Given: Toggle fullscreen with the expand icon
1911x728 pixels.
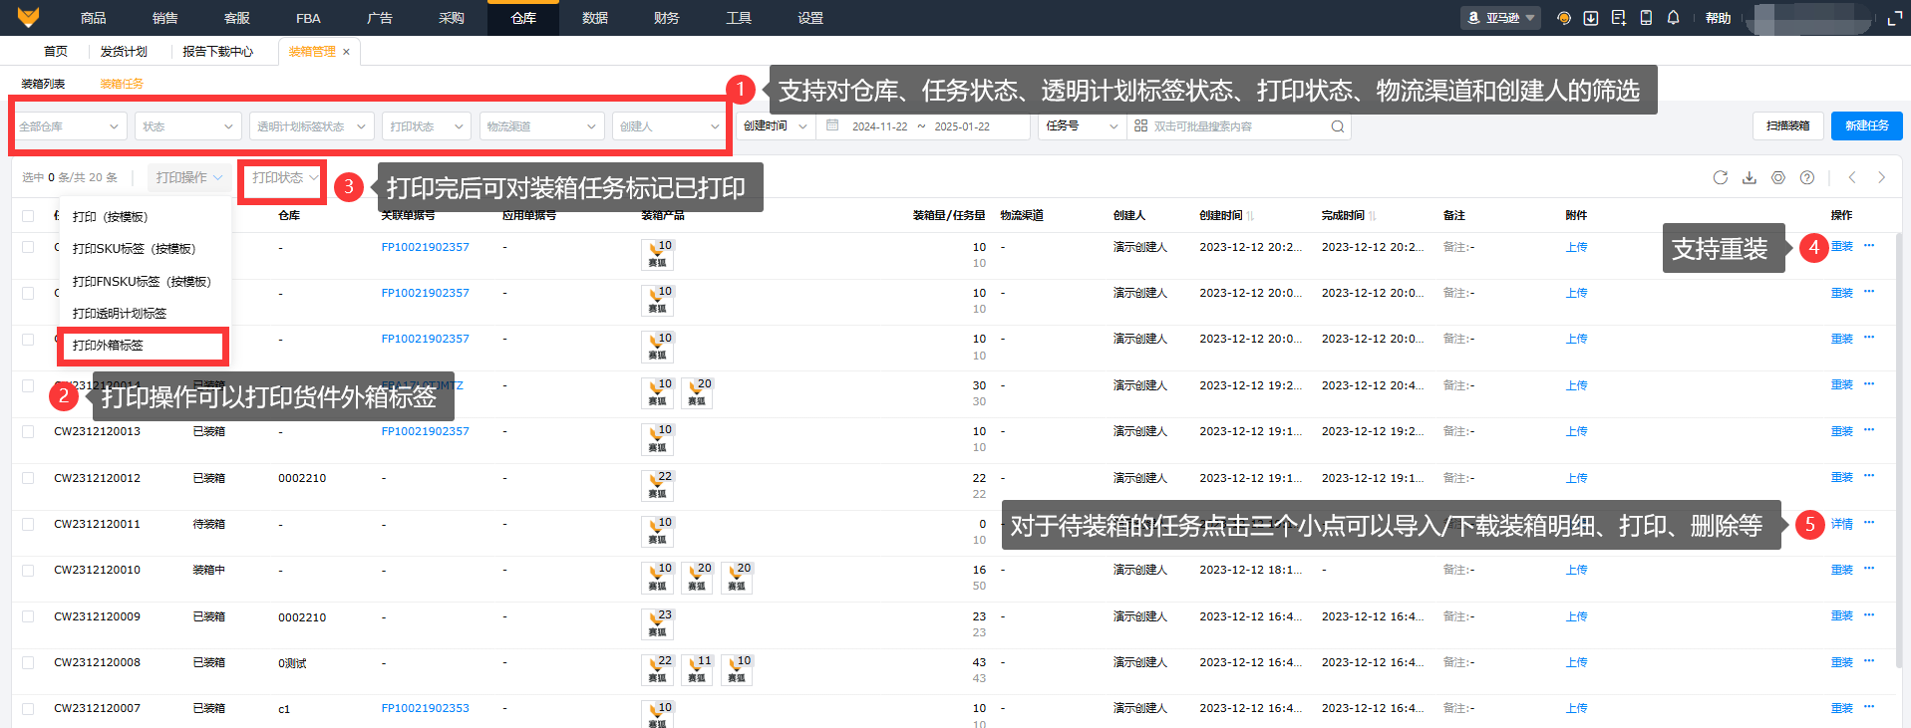Looking at the screenshot, I should click(x=1895, y=18).
